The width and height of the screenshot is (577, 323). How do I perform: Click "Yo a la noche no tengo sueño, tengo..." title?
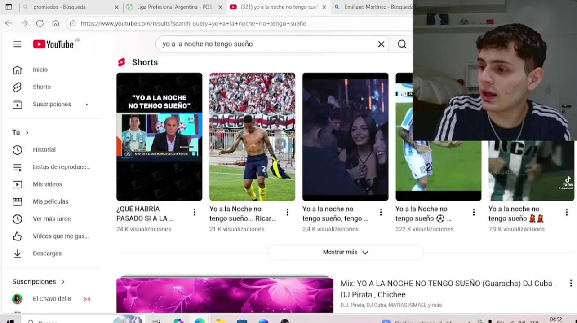coord(335,214)
